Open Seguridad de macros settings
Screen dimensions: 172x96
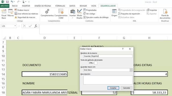(x=25, y=17)
